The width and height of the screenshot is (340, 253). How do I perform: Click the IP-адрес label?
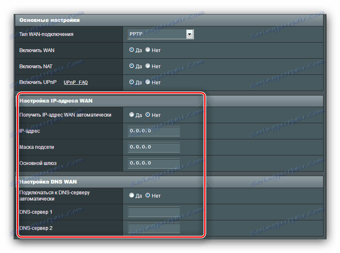[29, 131]
